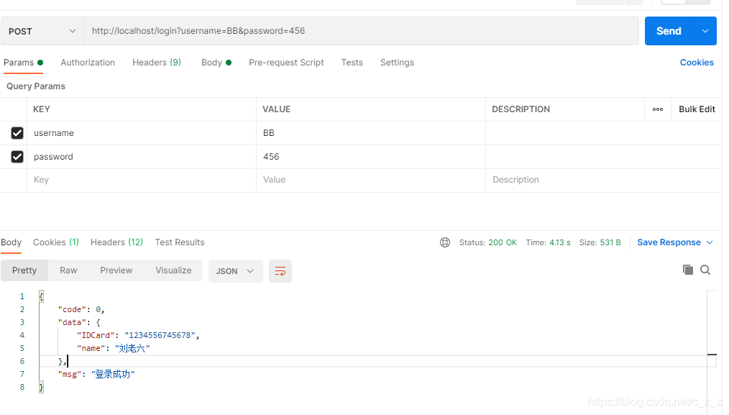Select the Visualize view mode

point(173,270)
